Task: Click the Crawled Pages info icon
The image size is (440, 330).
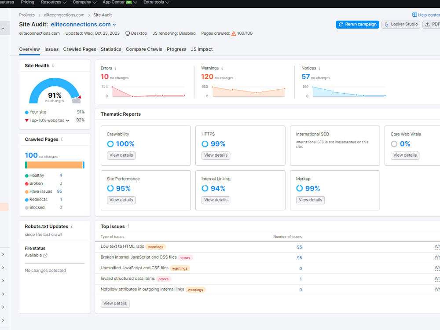Action: [62, 139]
